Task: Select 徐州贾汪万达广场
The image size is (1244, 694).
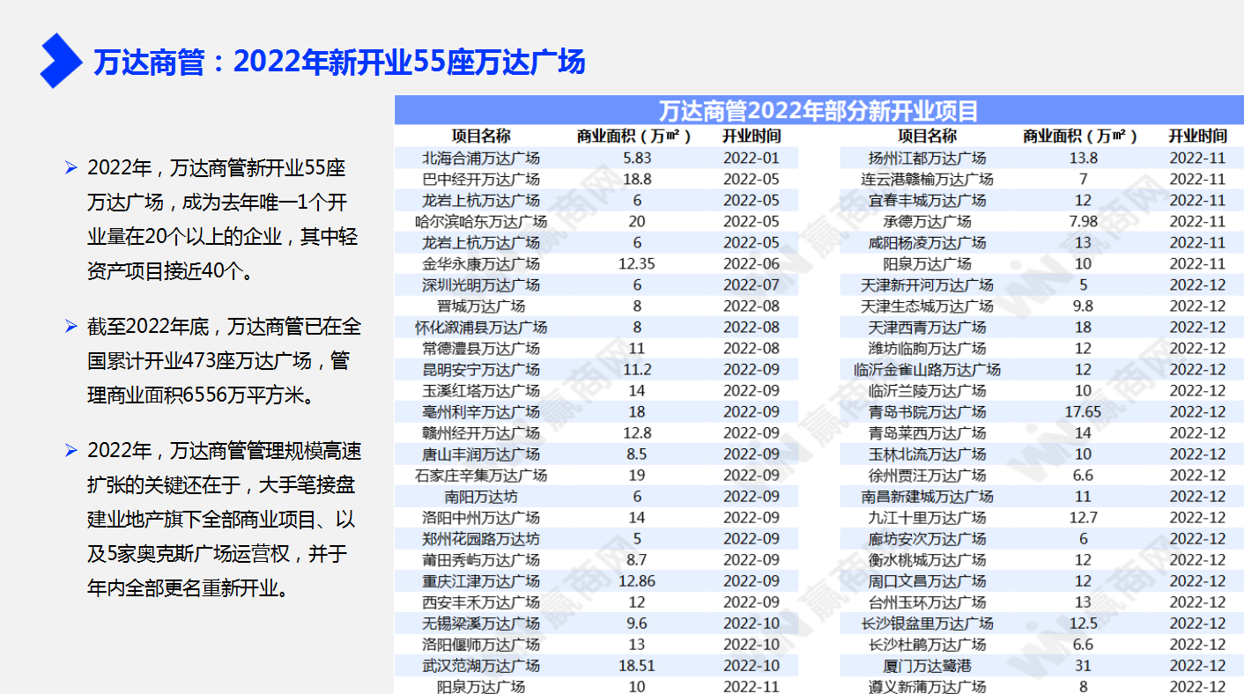Action: (927, 476)
